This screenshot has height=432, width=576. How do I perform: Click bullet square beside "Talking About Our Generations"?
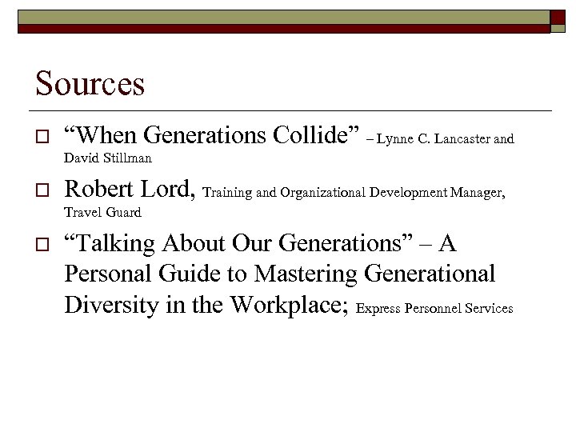(x=42, y=244)
